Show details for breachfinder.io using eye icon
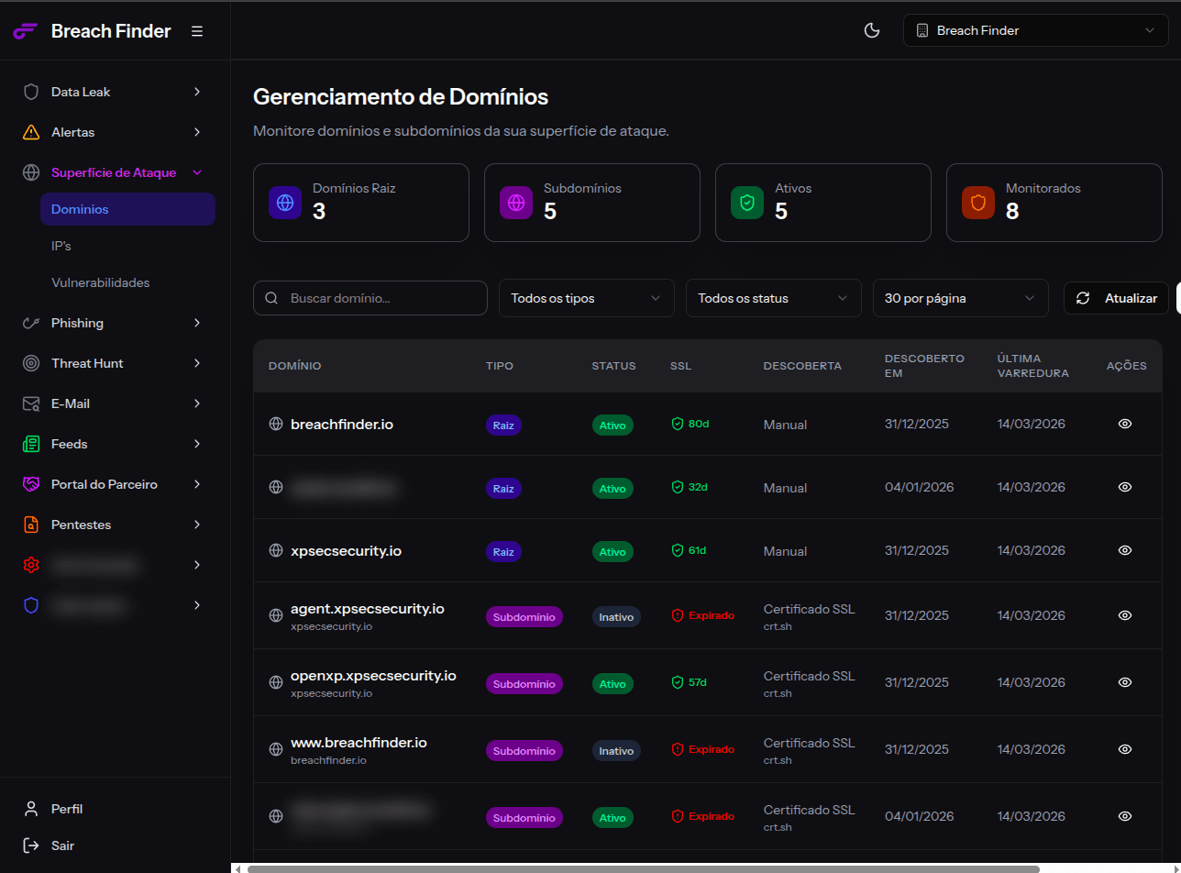The image size is (1181, 873). point(1125,424)
